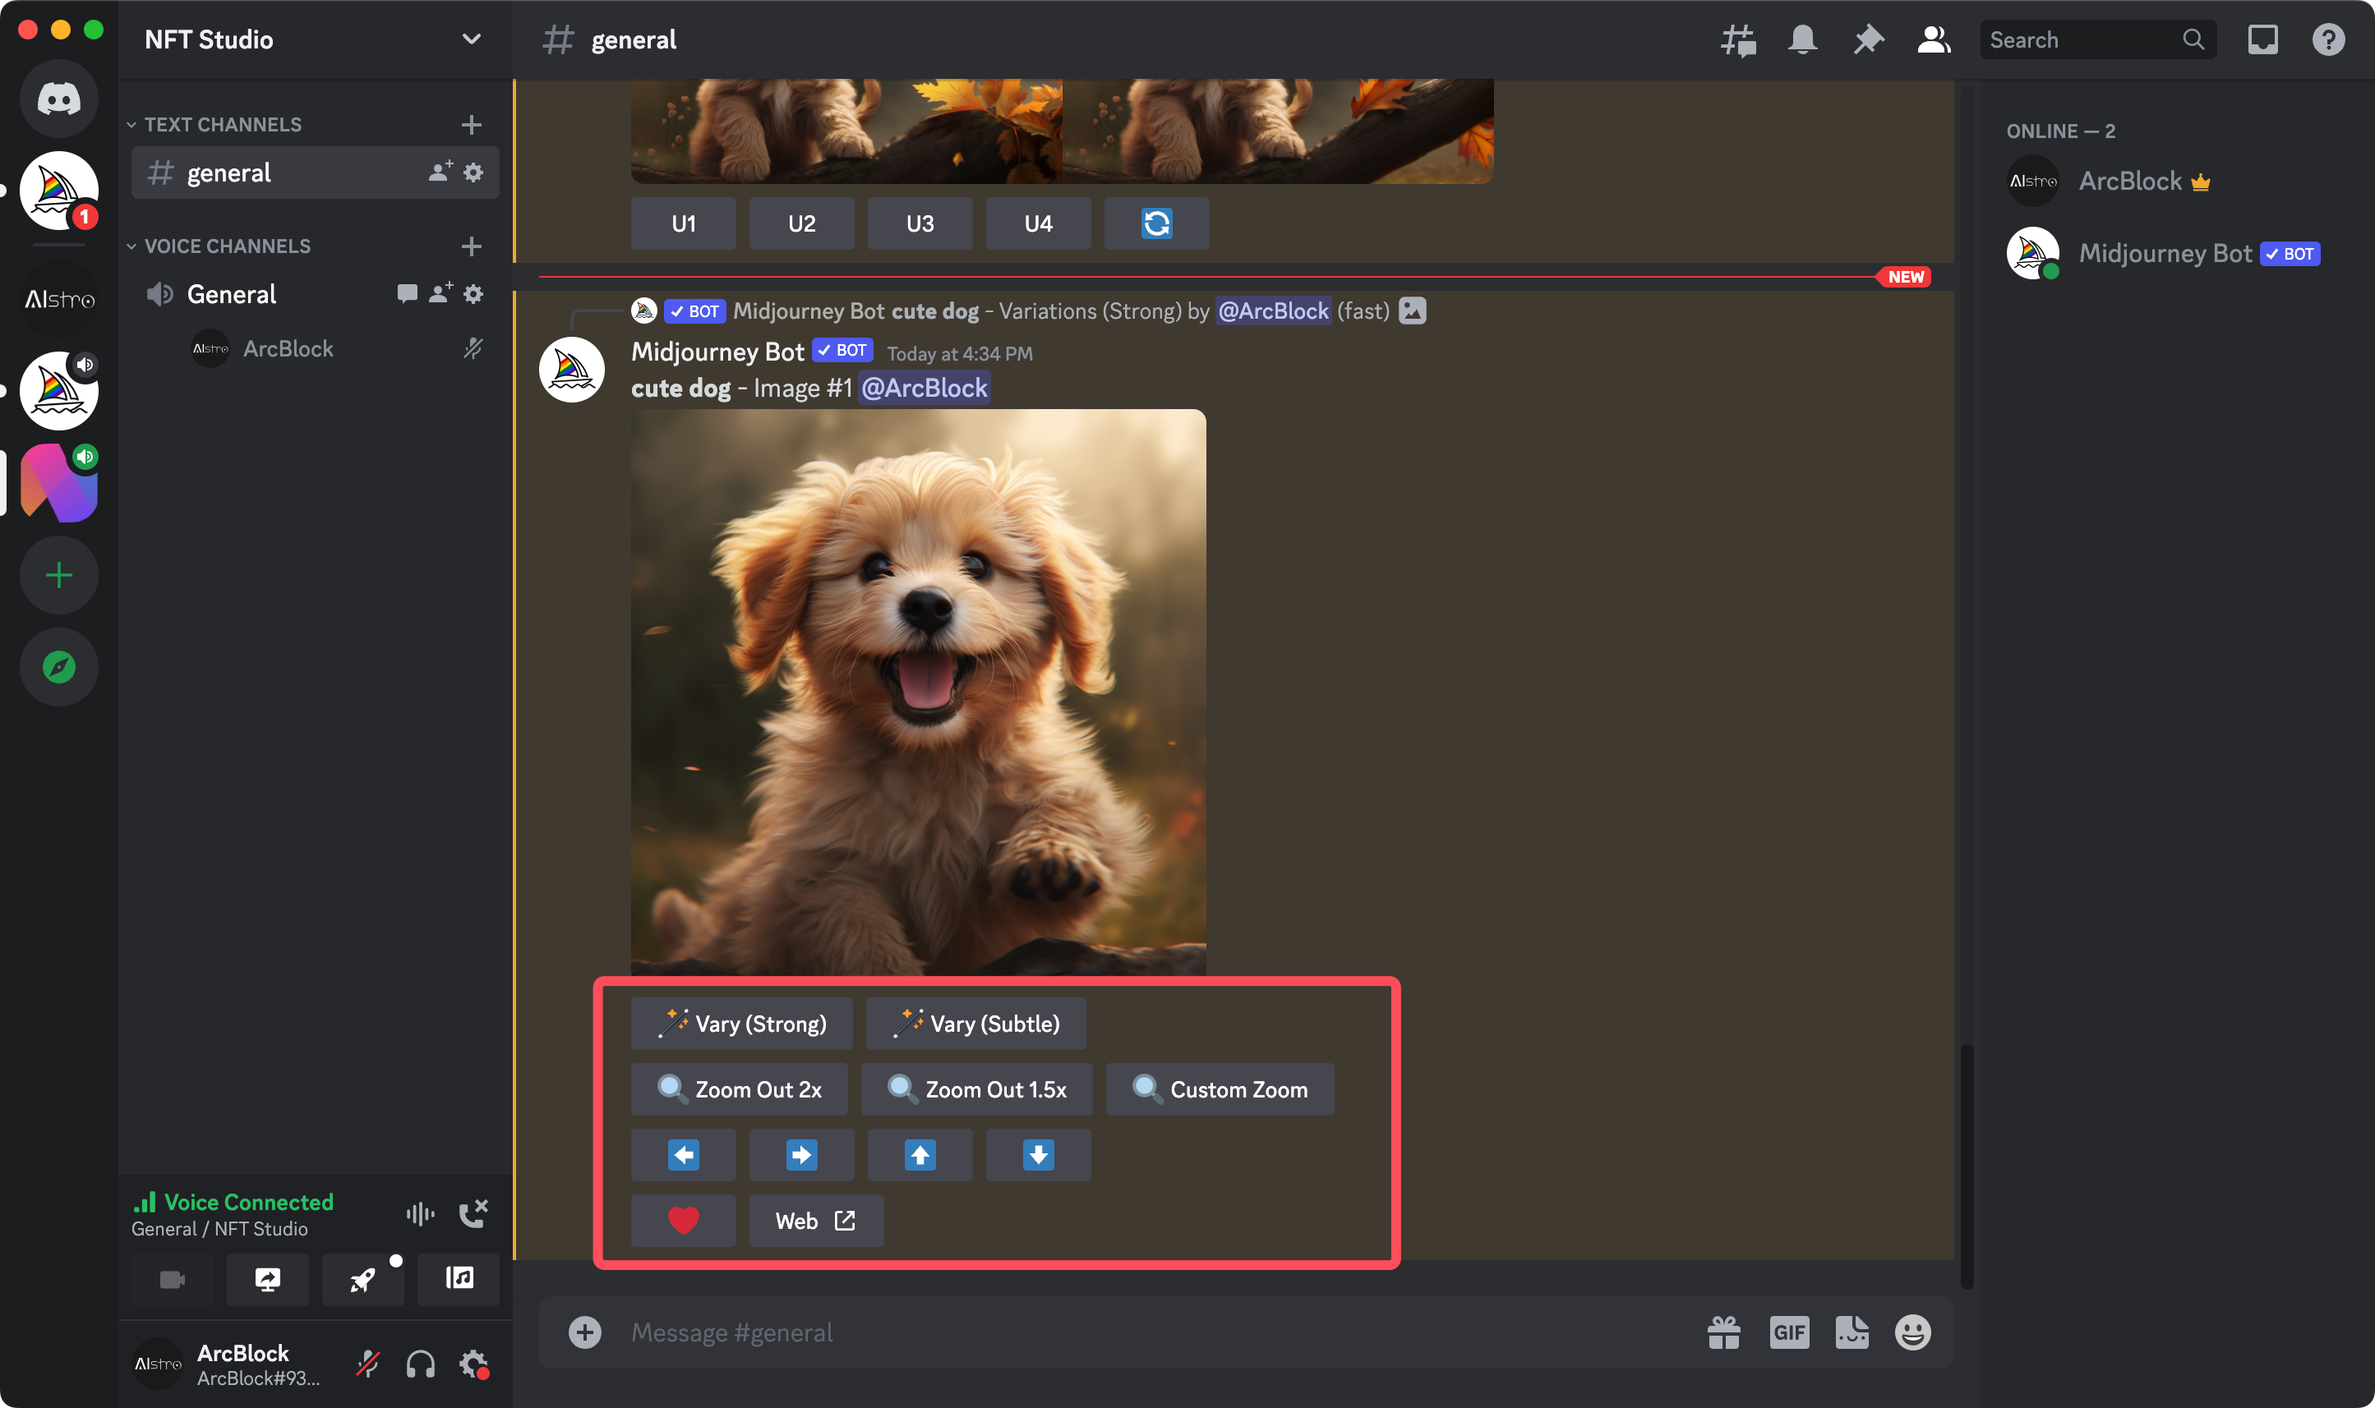Open the Inbox icon in top bar
This screenshot has height=1408, width=2375.
[2262, 40]
